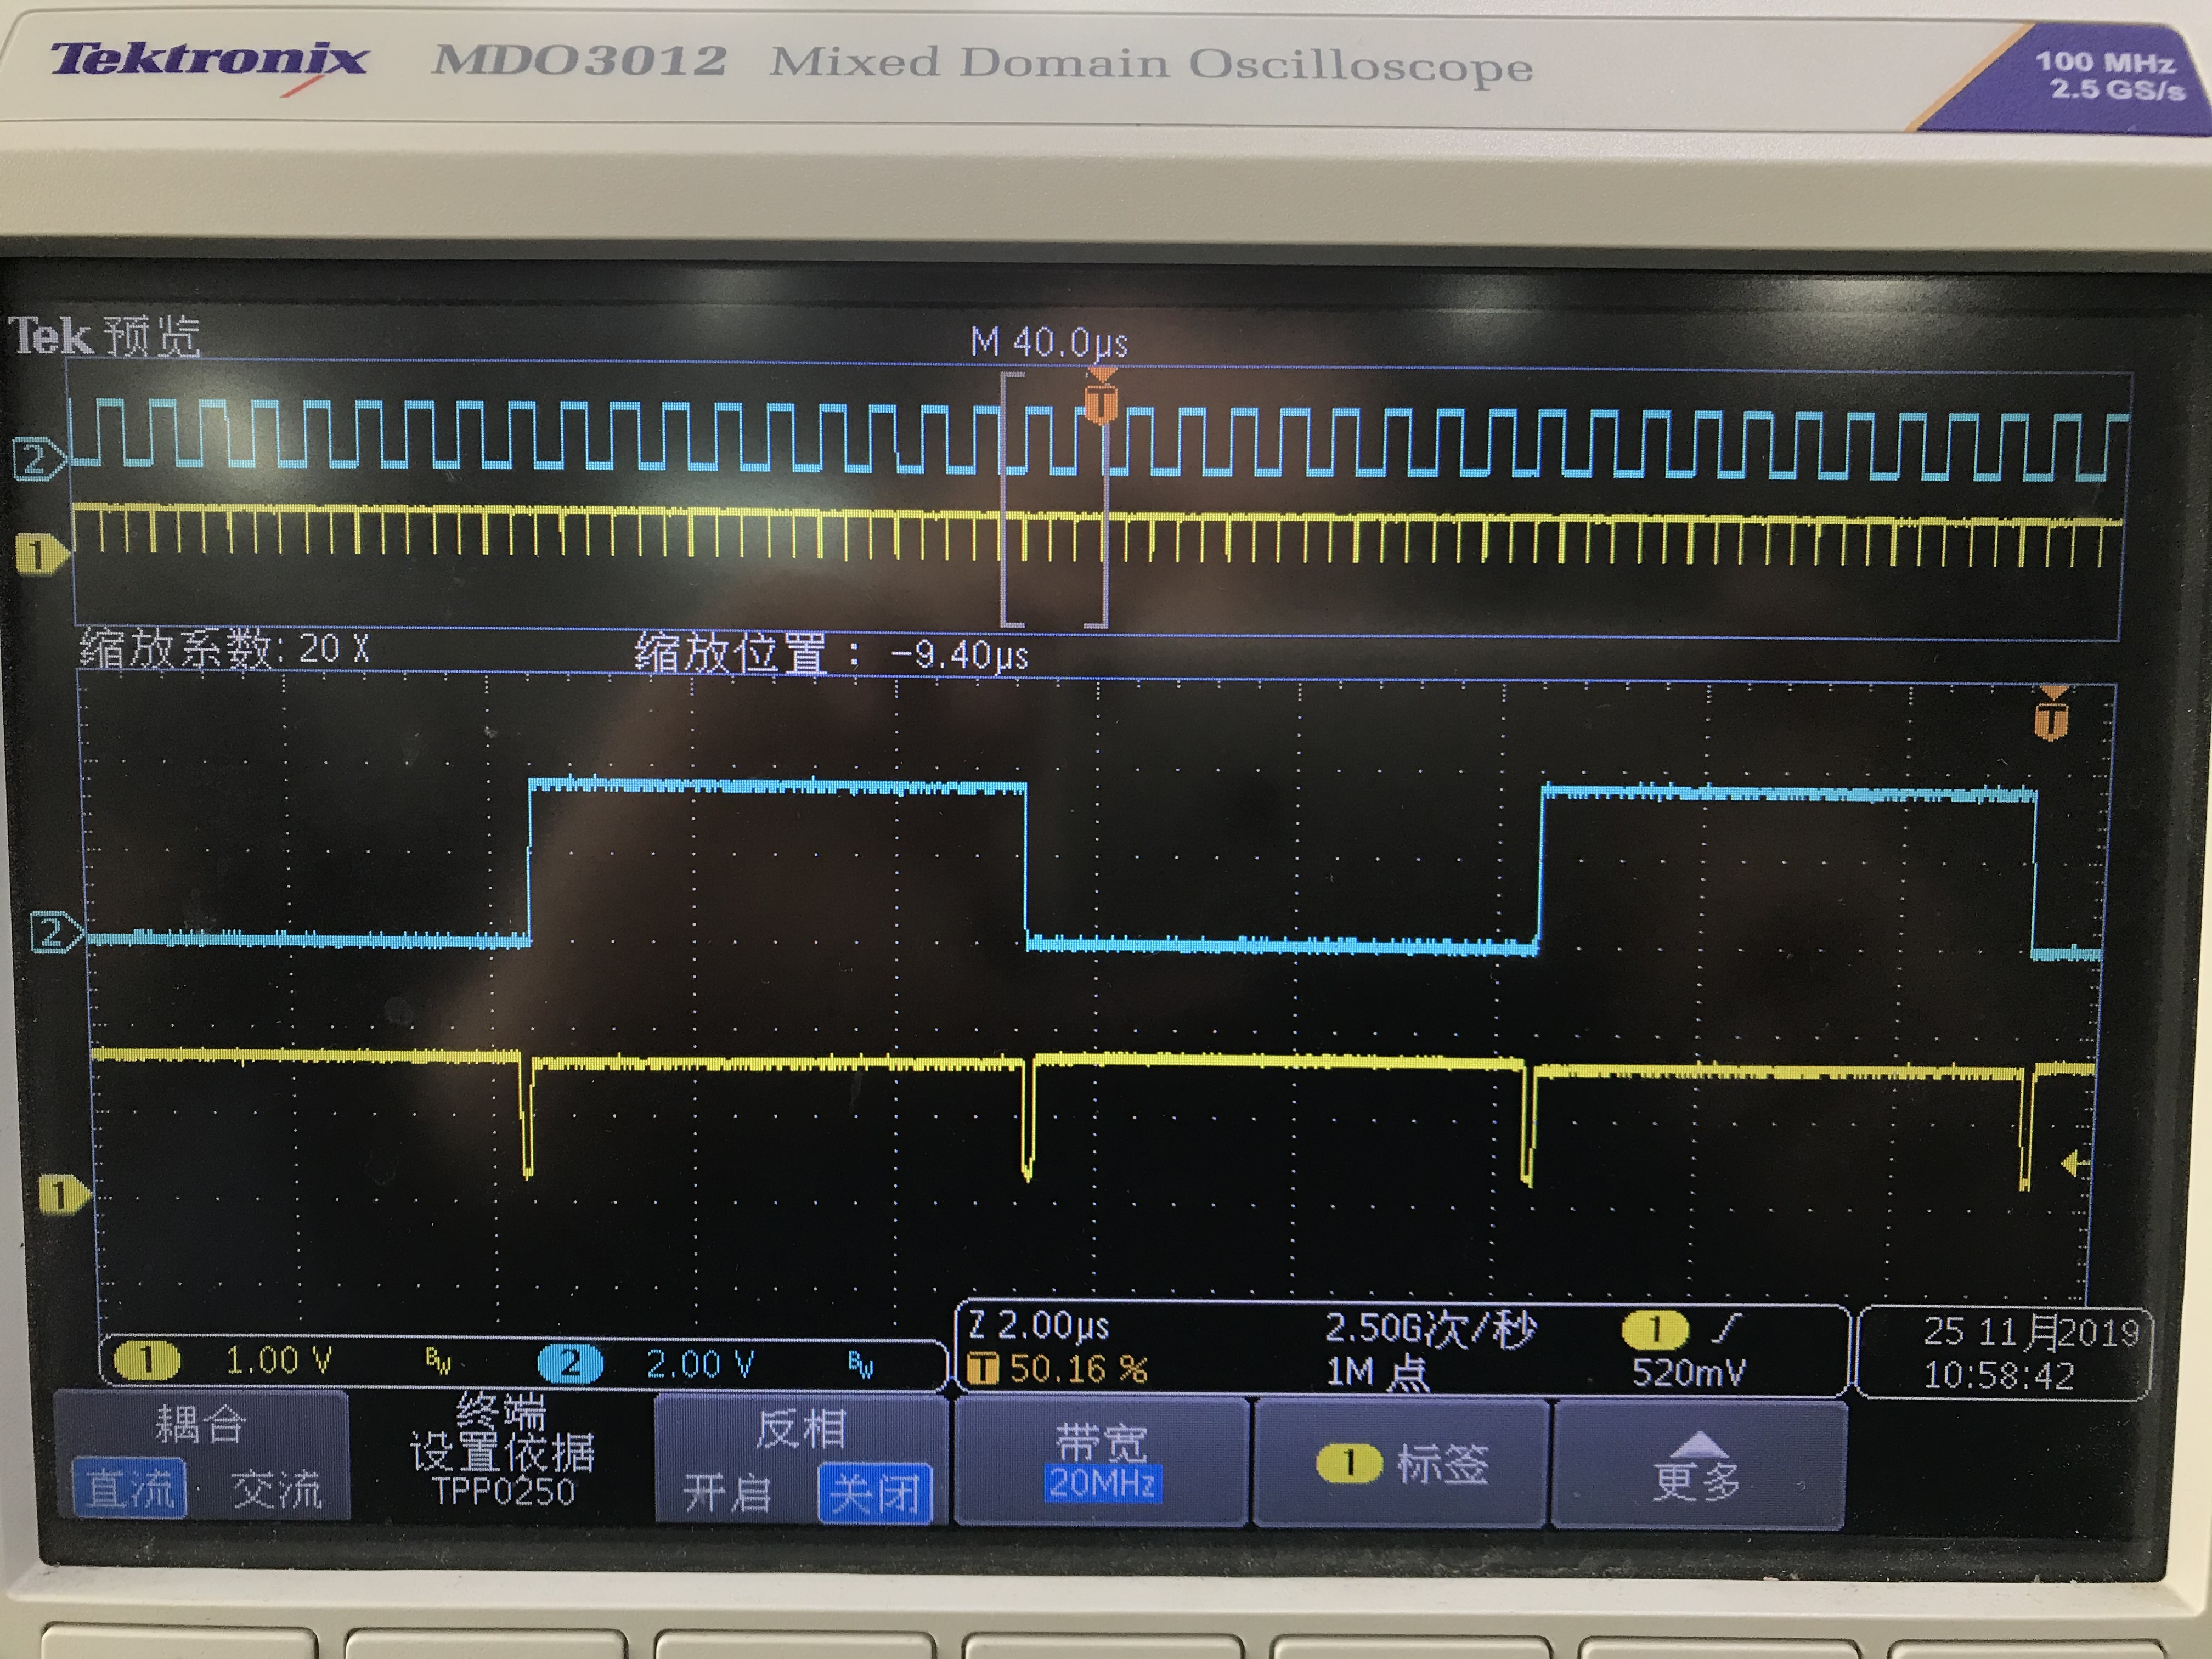2212x1659 pixels.
Task: Click the zoom window bracket in overview
Action: tap(1054, 500)
